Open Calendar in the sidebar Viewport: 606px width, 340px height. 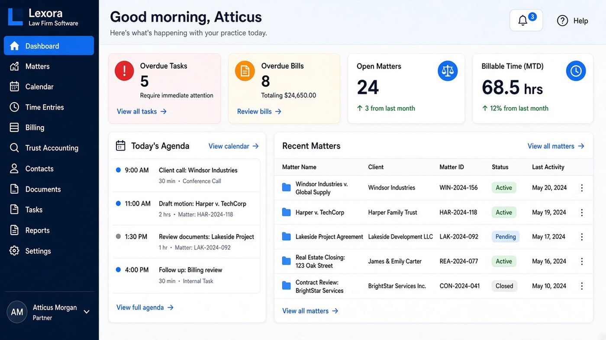pyautogui.click(x=49, y=86)
